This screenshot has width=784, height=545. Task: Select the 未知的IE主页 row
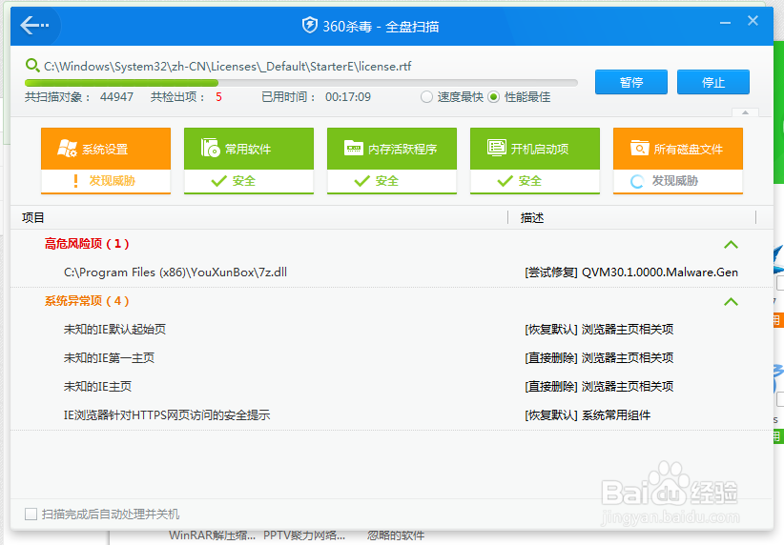tap(392, 386)
